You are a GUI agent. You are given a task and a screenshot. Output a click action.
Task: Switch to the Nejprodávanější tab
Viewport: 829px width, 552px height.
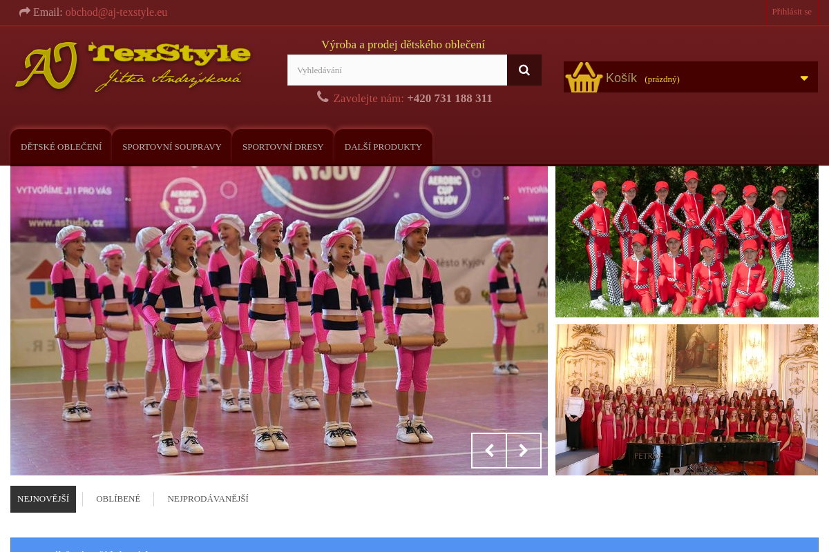(x=208, y=499)
